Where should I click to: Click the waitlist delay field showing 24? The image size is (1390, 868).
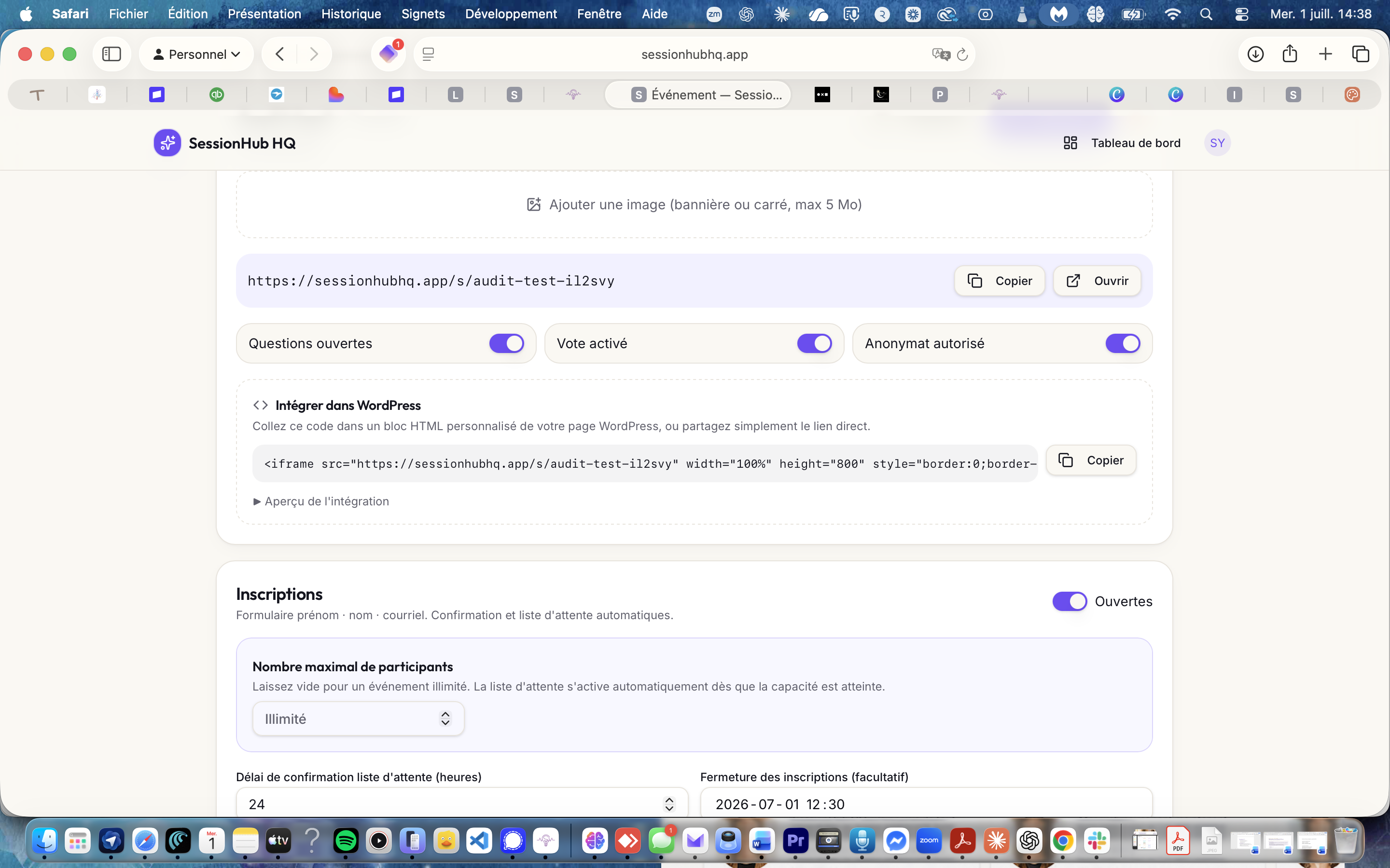point(462,804)
